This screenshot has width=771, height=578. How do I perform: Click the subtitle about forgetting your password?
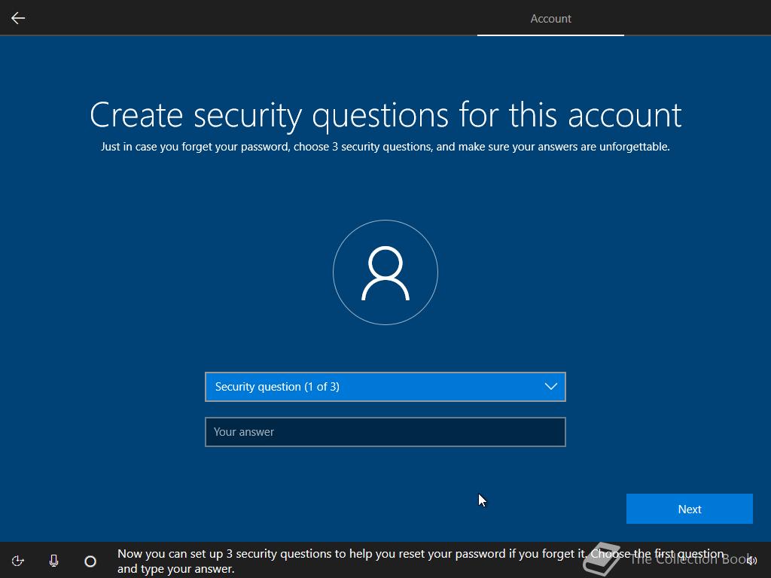pos(385,147)
